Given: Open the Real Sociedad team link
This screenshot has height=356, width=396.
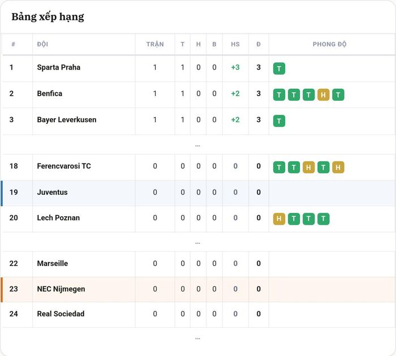Looking at the screenshot, I should (x=61, y=314).
